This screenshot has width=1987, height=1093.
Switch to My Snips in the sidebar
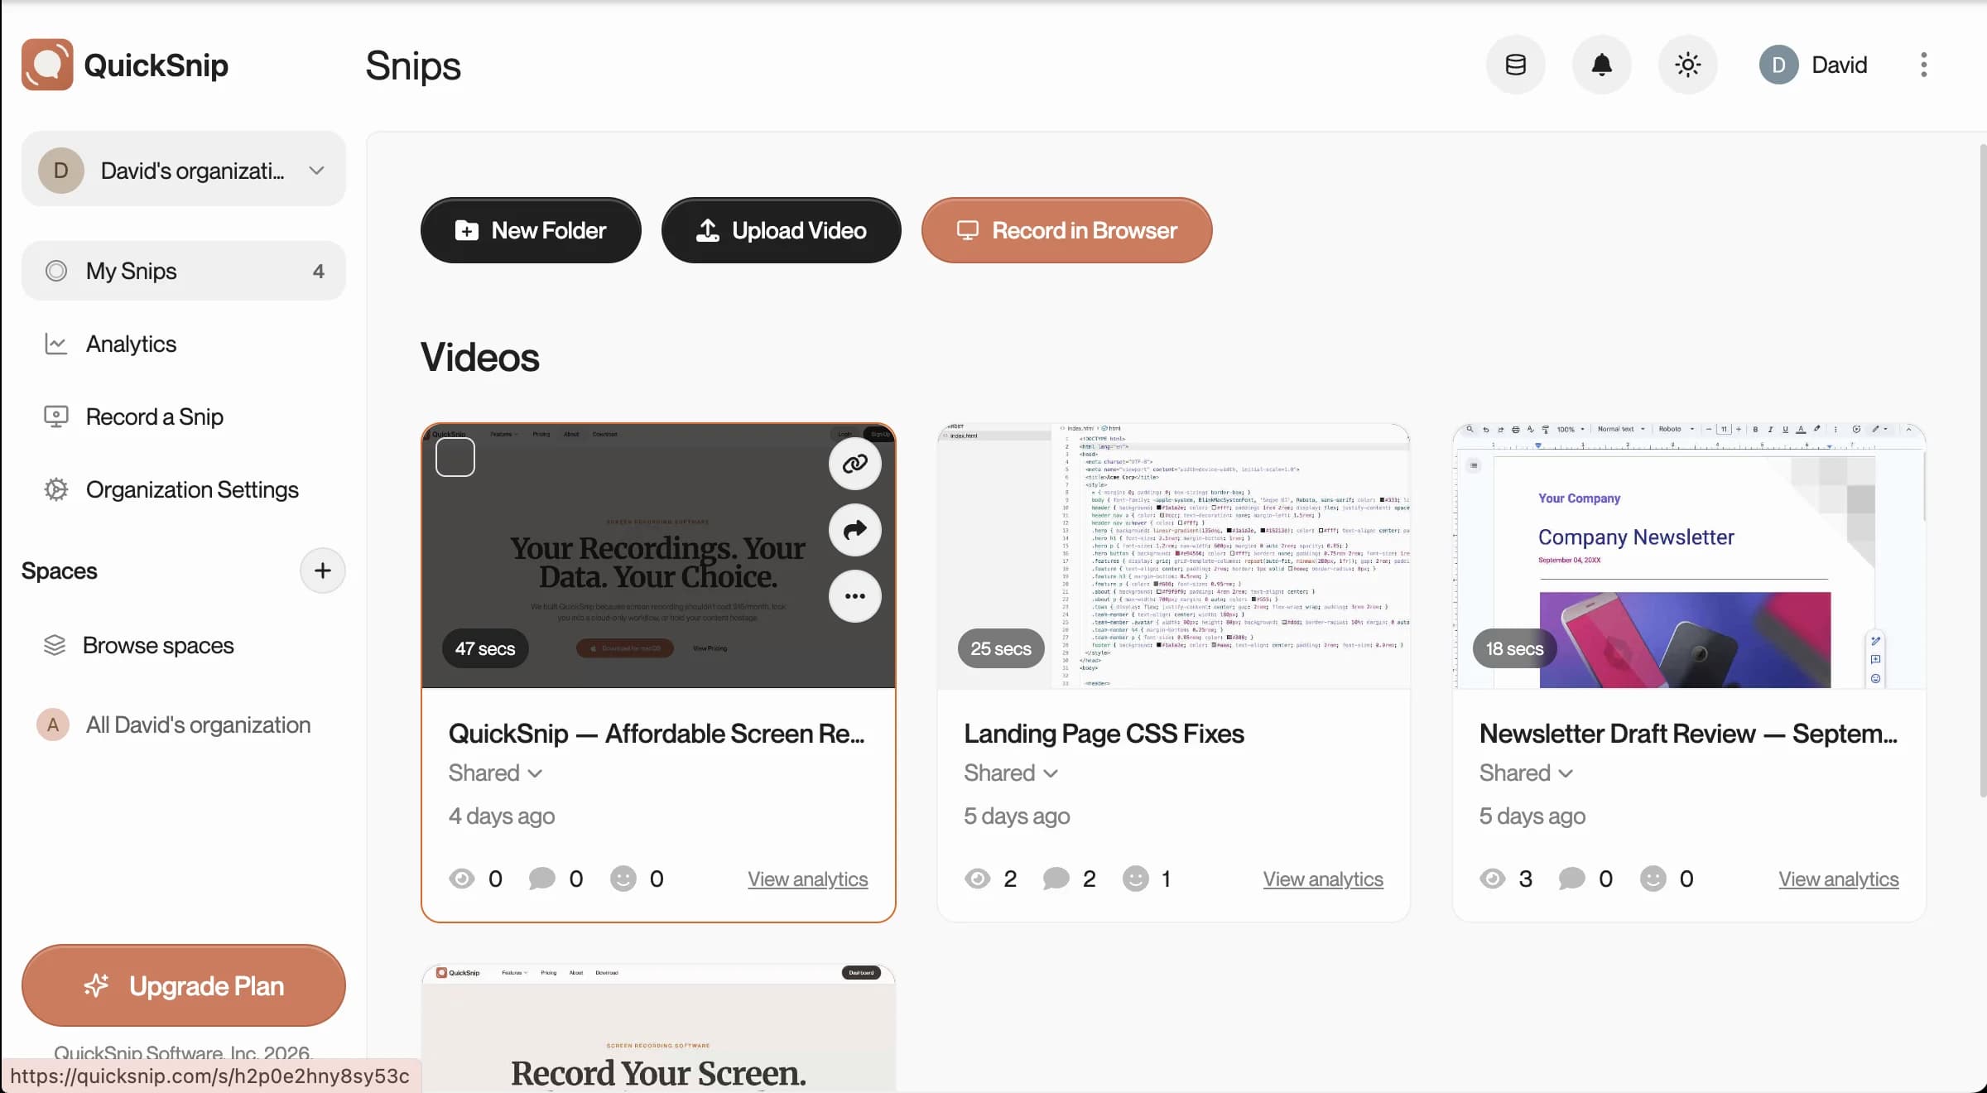point(131,271)
